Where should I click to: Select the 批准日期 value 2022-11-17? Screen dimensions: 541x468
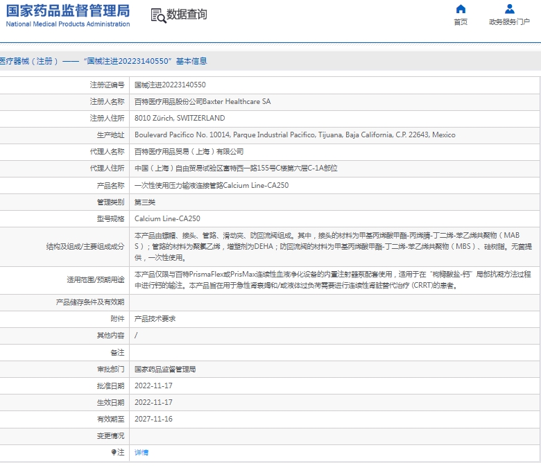pos(153,386)
